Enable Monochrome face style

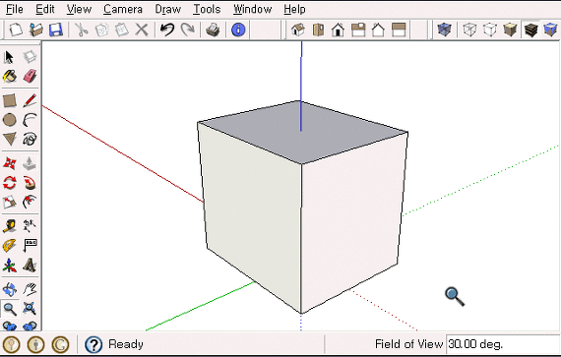(550, 30)
